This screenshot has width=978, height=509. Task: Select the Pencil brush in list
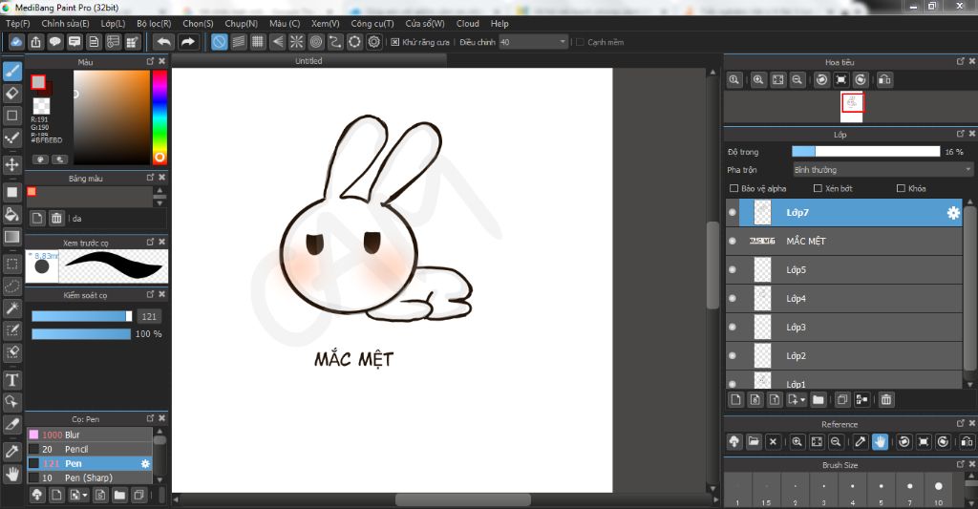tap(89, 449)
